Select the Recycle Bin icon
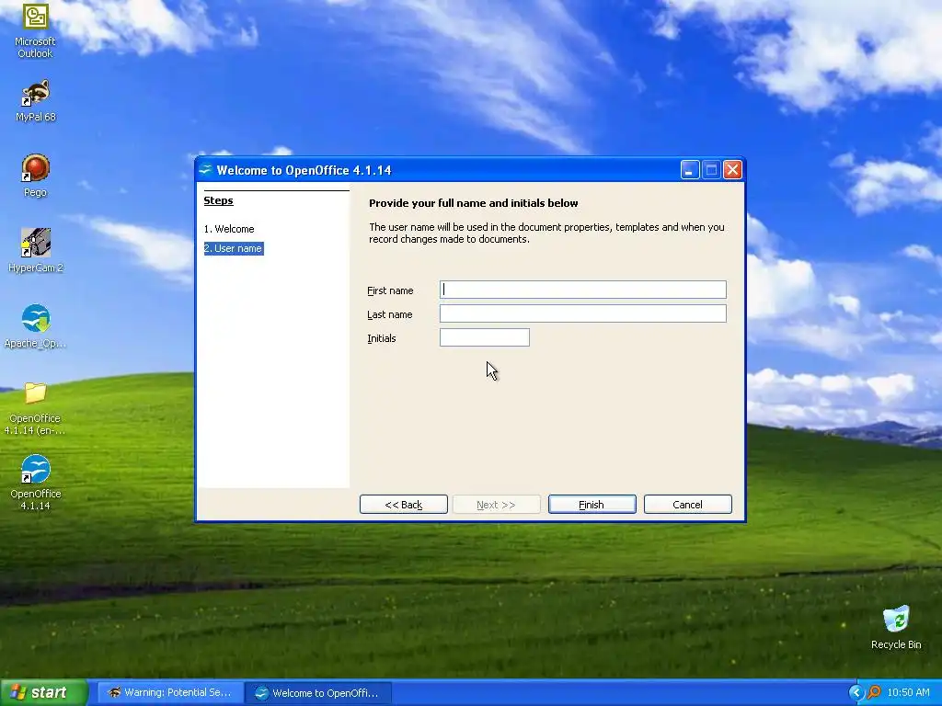The image size is (942, 706). point(896,628)
